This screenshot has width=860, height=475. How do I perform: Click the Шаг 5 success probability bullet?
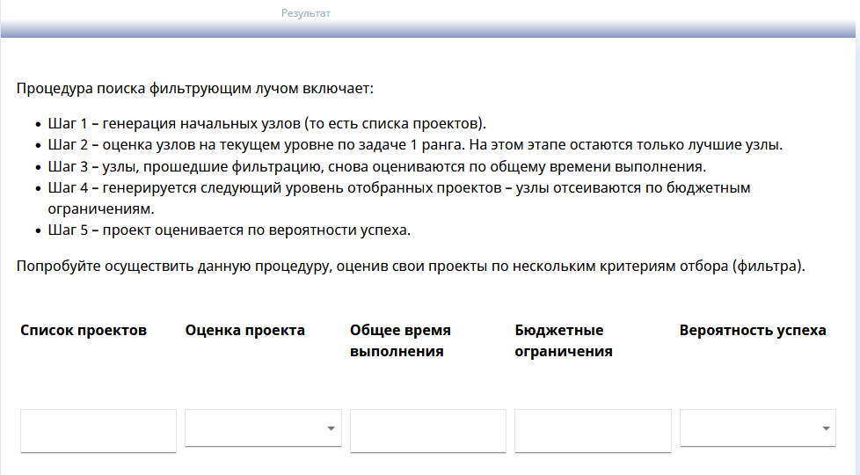click(x=230, y=230)
